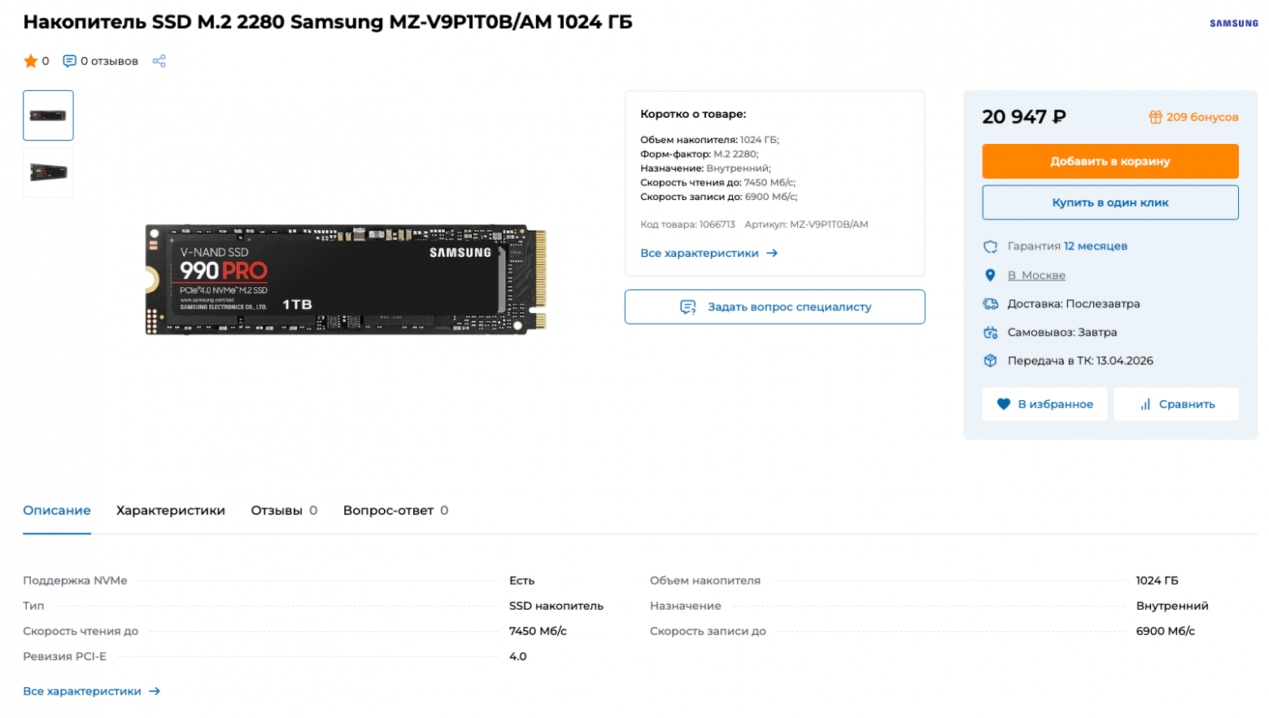Switch to the Характеристики tab
The width and height of the screenshot is (1269, 718).
tap(171, 511)
